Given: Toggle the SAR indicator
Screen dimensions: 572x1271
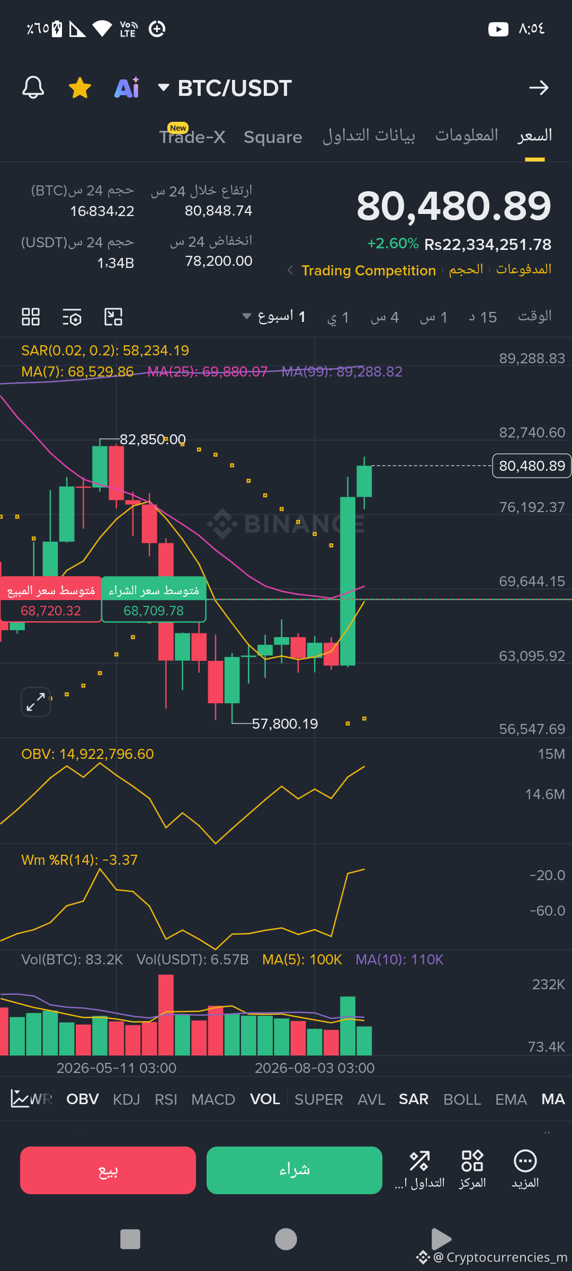Looking at the screenshot, I should coord(414,1099).
